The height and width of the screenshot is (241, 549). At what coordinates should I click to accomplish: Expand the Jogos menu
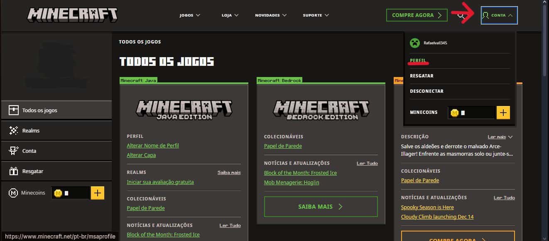click(190, 15)
